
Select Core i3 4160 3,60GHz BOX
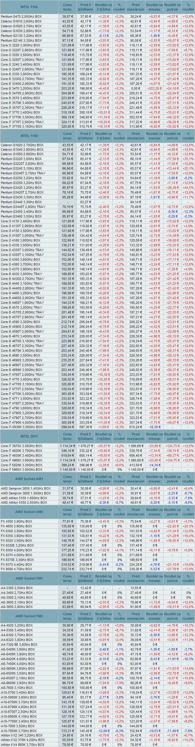click(21, 240)
